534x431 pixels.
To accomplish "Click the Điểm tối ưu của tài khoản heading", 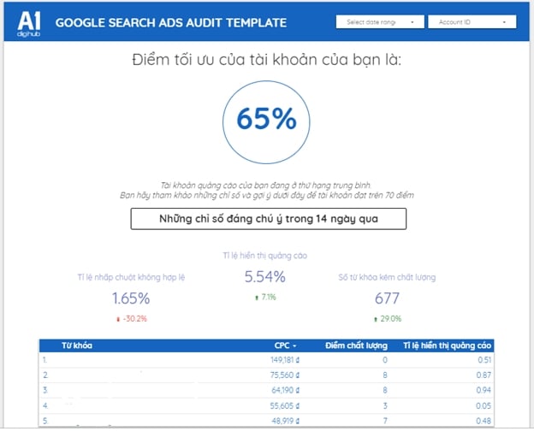I will [267, 60].
